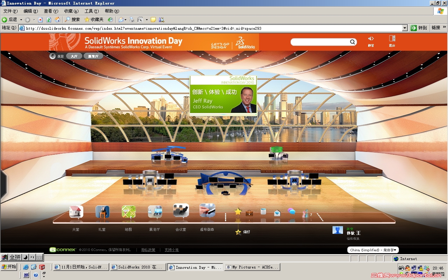
Task: Click the blue helicopter booth on stage
Action: click(169, 155)
